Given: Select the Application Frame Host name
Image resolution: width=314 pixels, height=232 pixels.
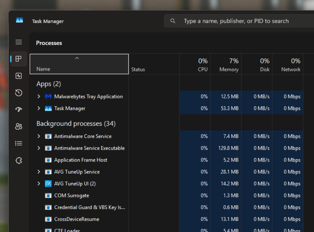Looking at the screenshot, I should click(81, 160).
